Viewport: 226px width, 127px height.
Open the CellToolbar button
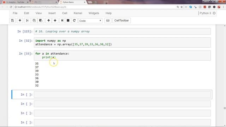click(121, 20)
